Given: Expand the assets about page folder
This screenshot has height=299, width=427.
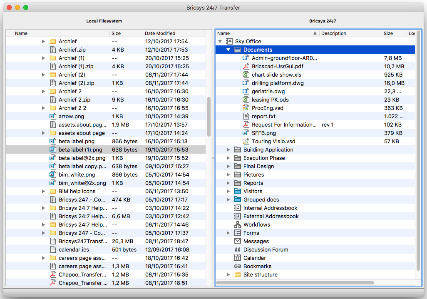Looking at the screenshot, I should (43, 133).
